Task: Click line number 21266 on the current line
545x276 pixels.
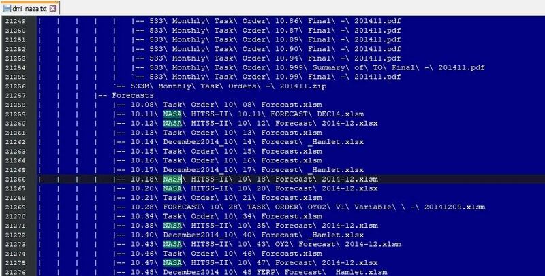Action: pyautogui.click(x=15, y=179)
